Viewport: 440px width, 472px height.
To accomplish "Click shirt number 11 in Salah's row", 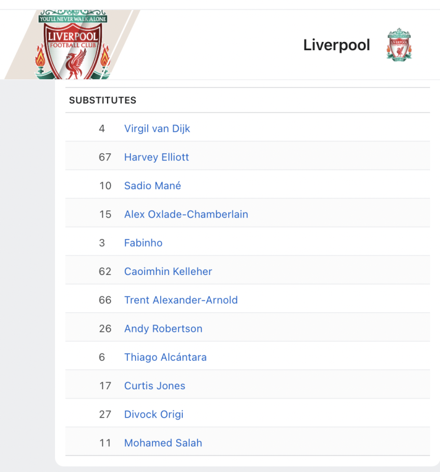I will coord(105,443).
